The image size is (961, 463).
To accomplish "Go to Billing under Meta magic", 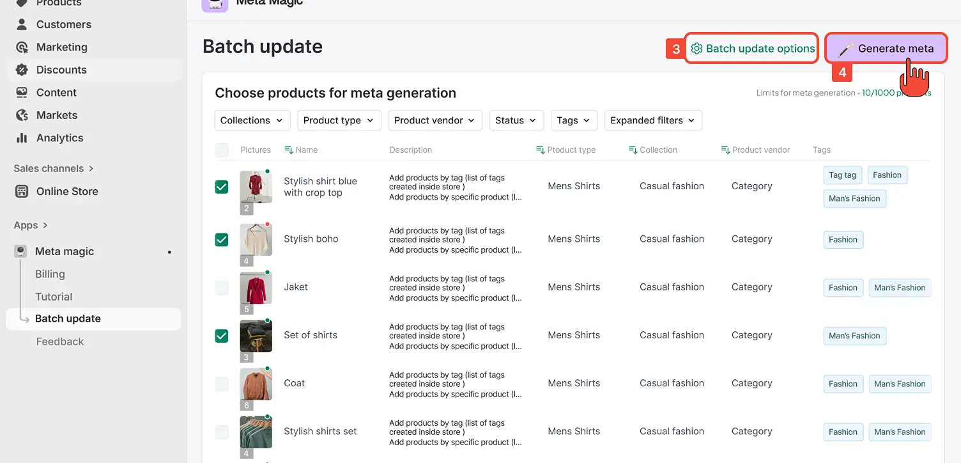I will [x=50, y=274].
